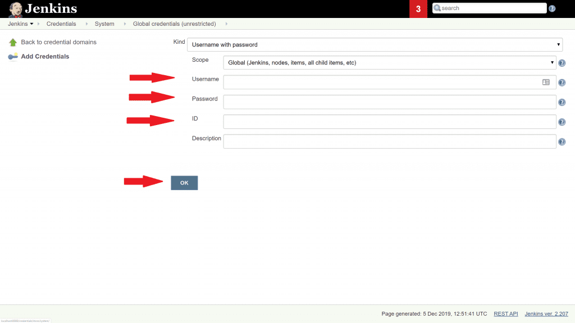Viewport: 575px width, 323px height.
Task: Click help icon beside Username field
Action: point(562,83)
